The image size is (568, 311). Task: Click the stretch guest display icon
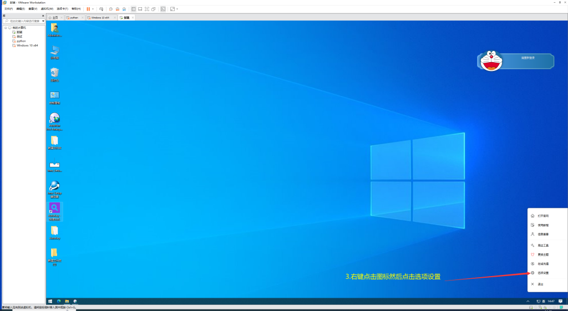click(173, 9)
